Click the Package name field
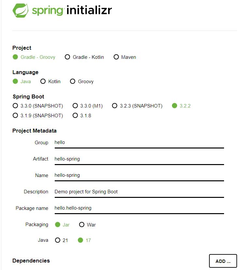The width and height of the screenshot is (240, 270). tap(139, 208)
